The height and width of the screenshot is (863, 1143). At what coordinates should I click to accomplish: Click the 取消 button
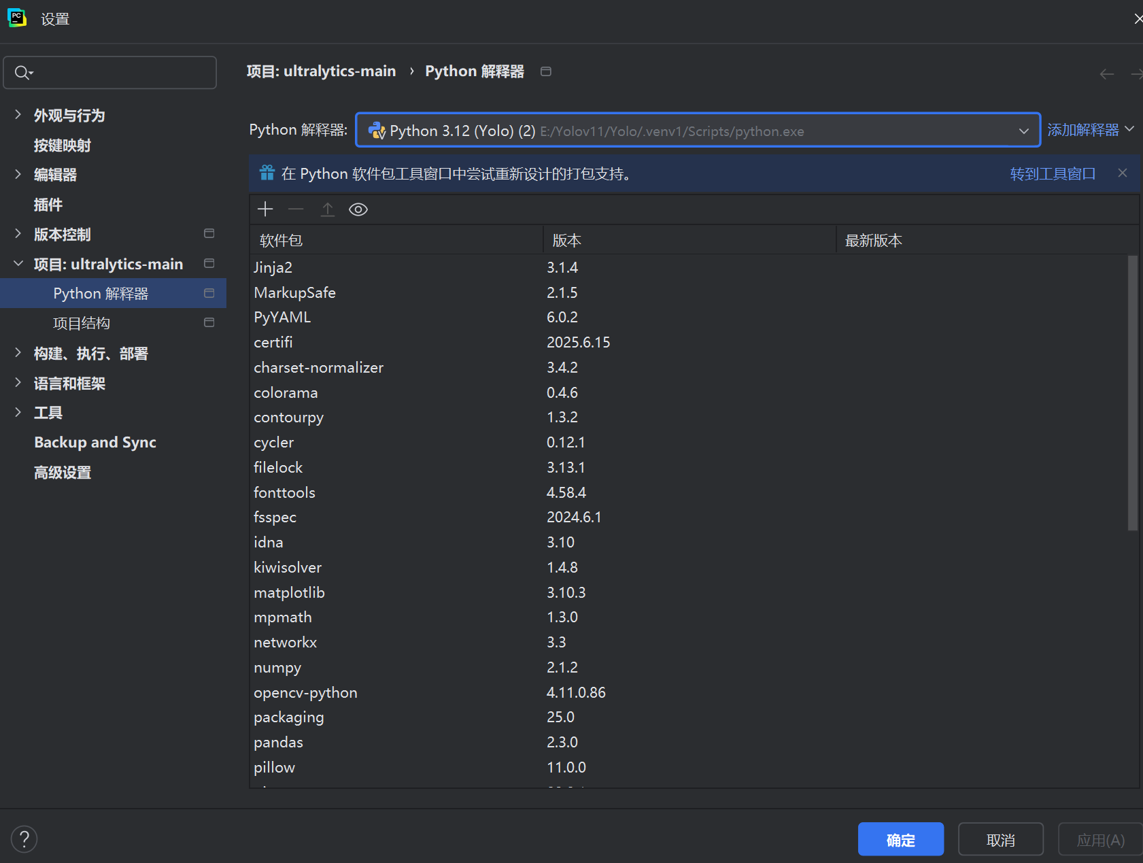(x=1000, y=839)
